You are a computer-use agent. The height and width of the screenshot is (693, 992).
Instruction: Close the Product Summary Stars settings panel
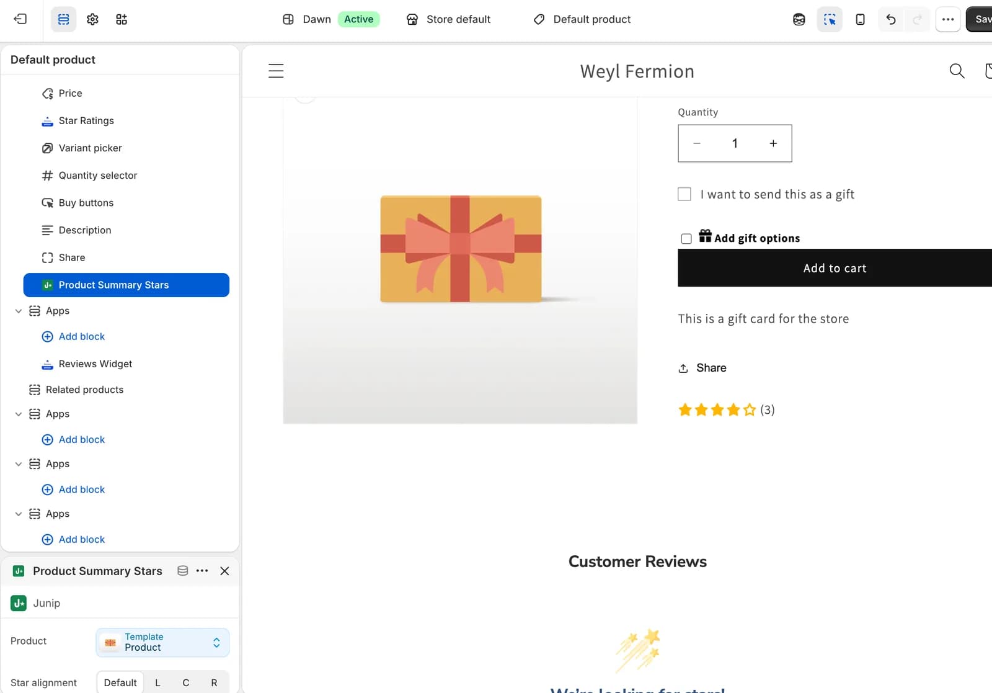click(x=224, y=571)
